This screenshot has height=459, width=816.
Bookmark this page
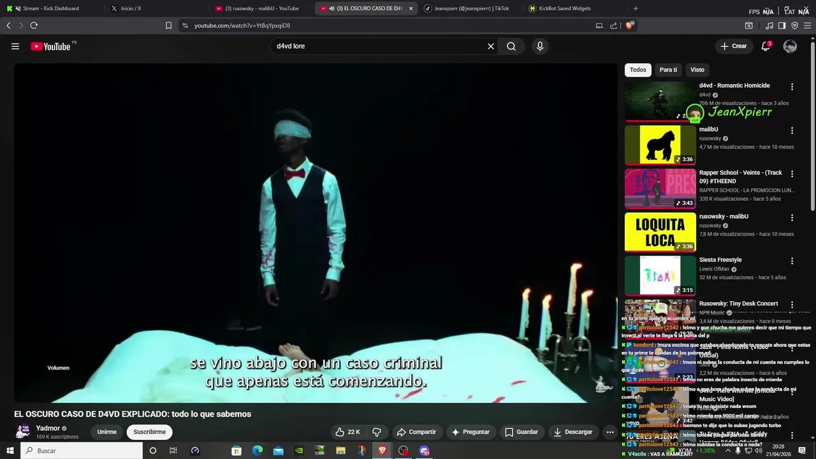tap(168, 25)
